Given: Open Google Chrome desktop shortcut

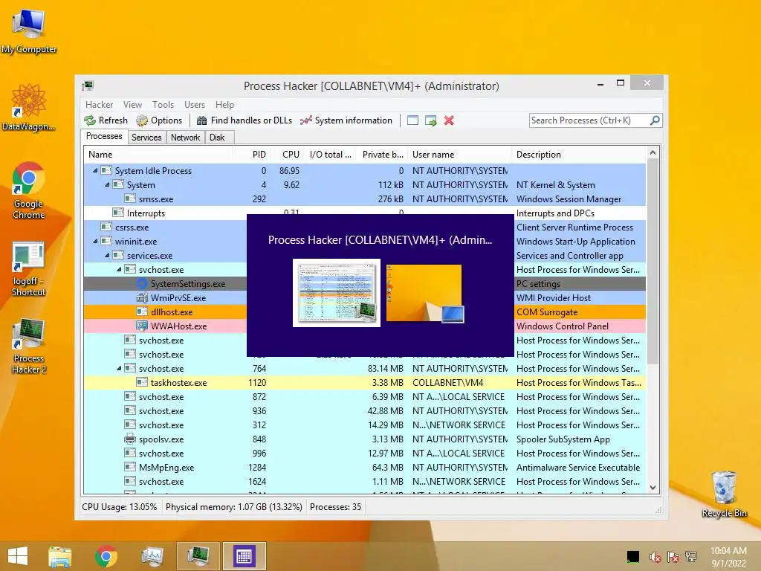Looking at the screenshot, I should pos(29,190).
